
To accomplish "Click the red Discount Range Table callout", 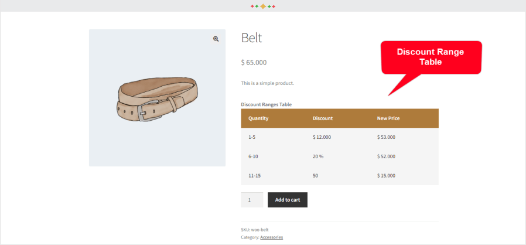I will click(x=431, y=57).
